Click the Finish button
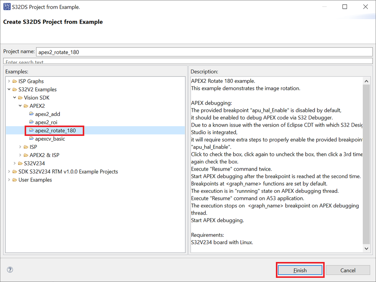Viewport: 376px width, 282px height. click(300, 270)
